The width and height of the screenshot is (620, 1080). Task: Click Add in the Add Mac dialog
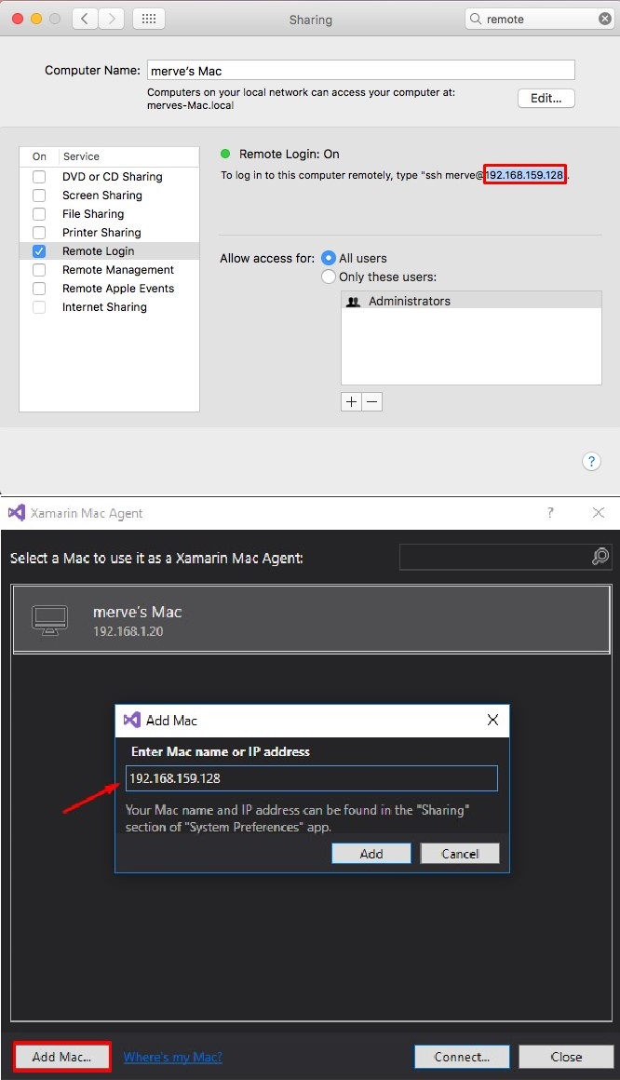click(x=371, y=854)
